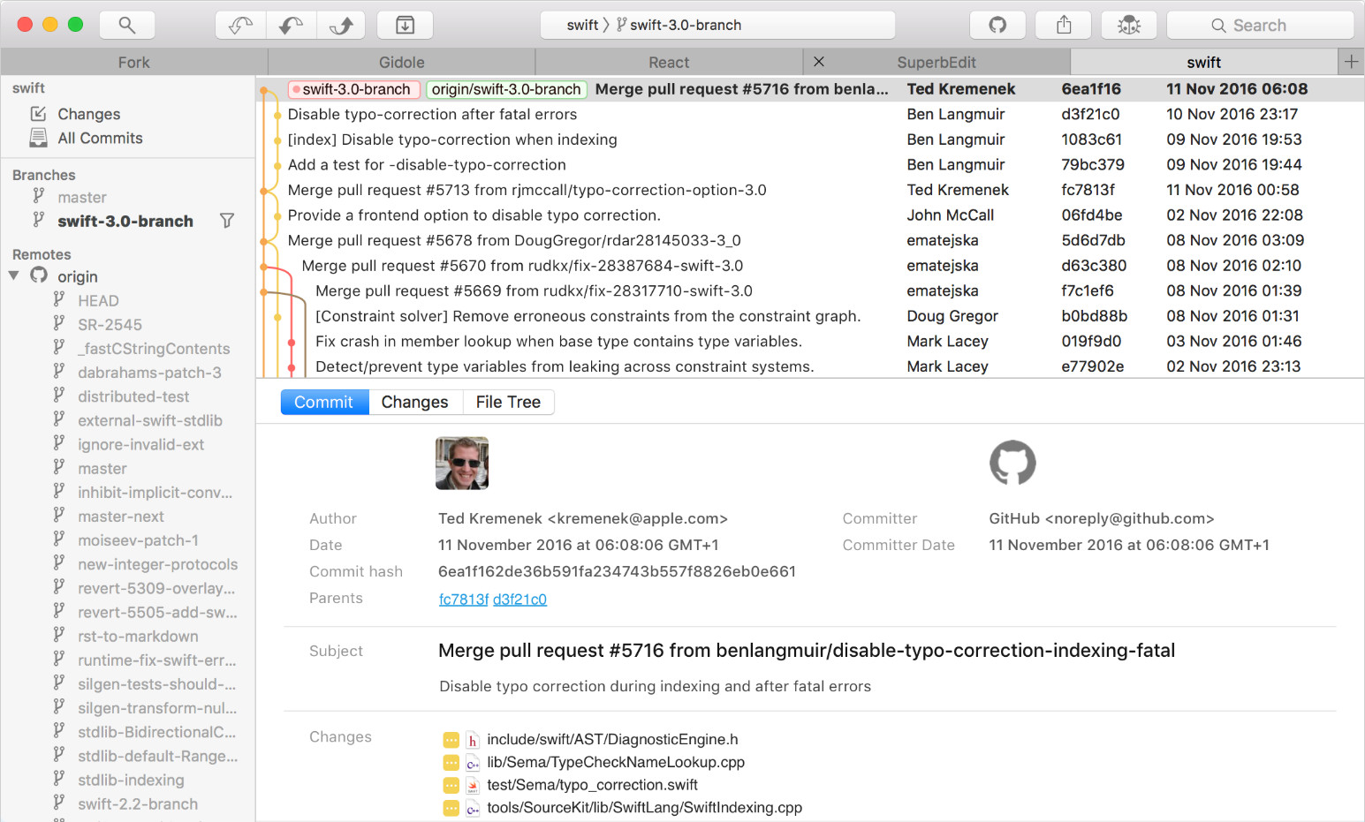
Task: Click the GitHub logo above the committer
Action: point(1012,463)
